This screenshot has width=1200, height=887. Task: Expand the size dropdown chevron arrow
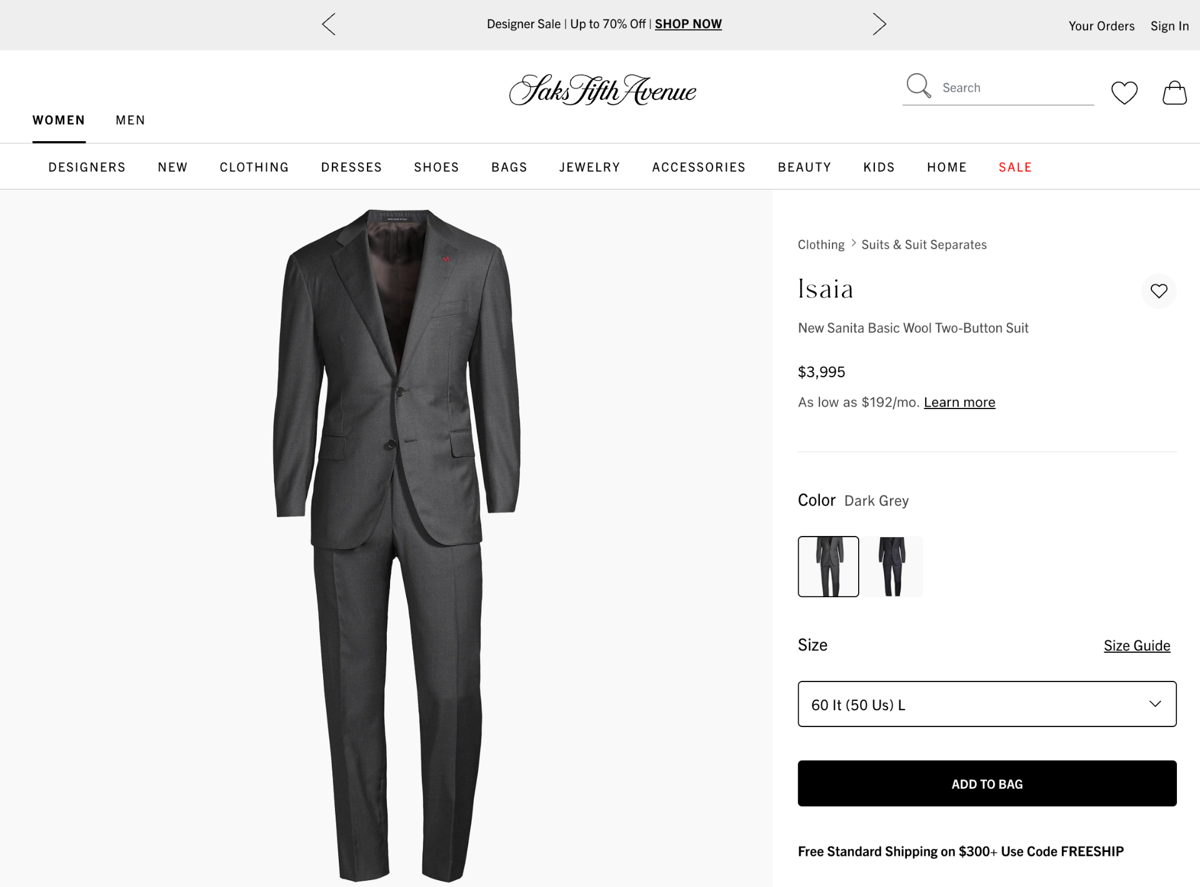point(1154,704)
